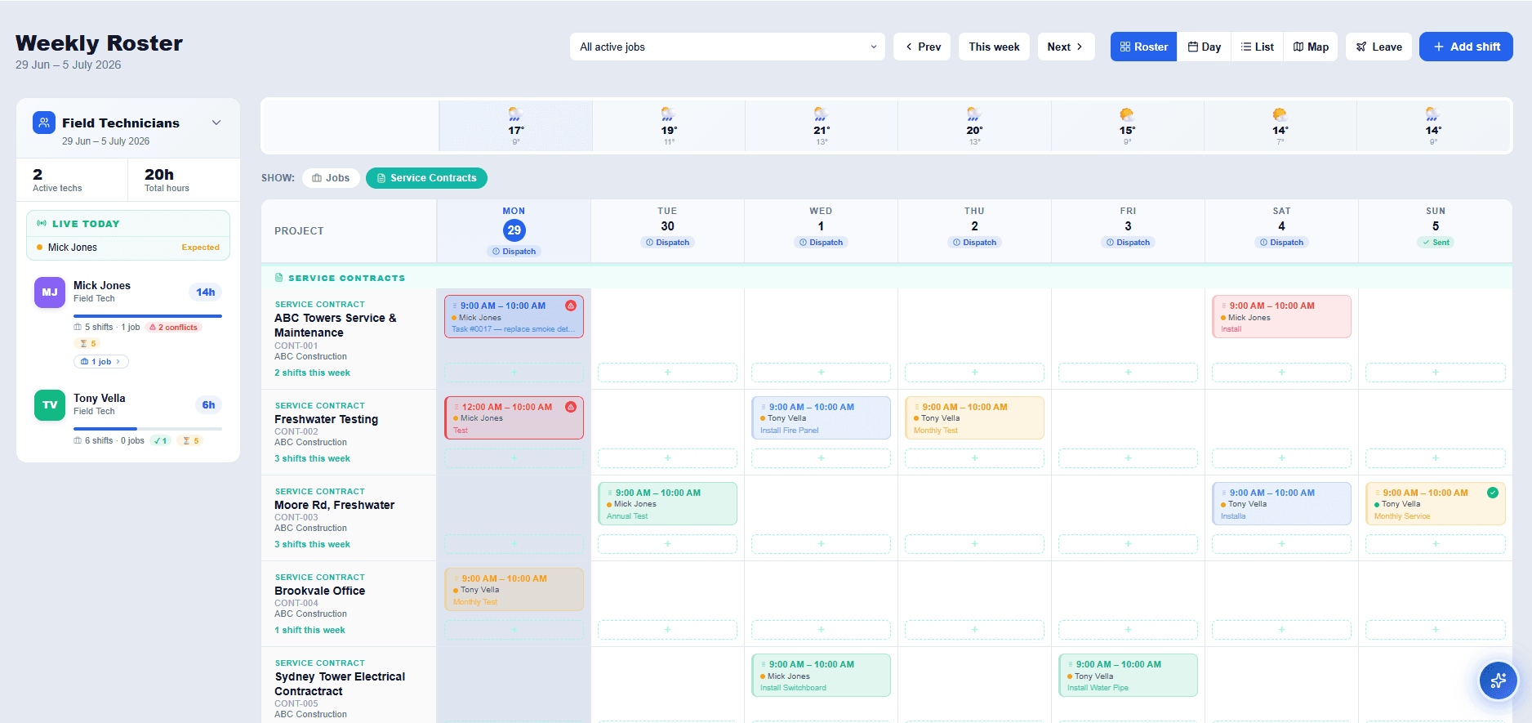Click Tony Vella checkmark 1 badge

pos(160,441)
